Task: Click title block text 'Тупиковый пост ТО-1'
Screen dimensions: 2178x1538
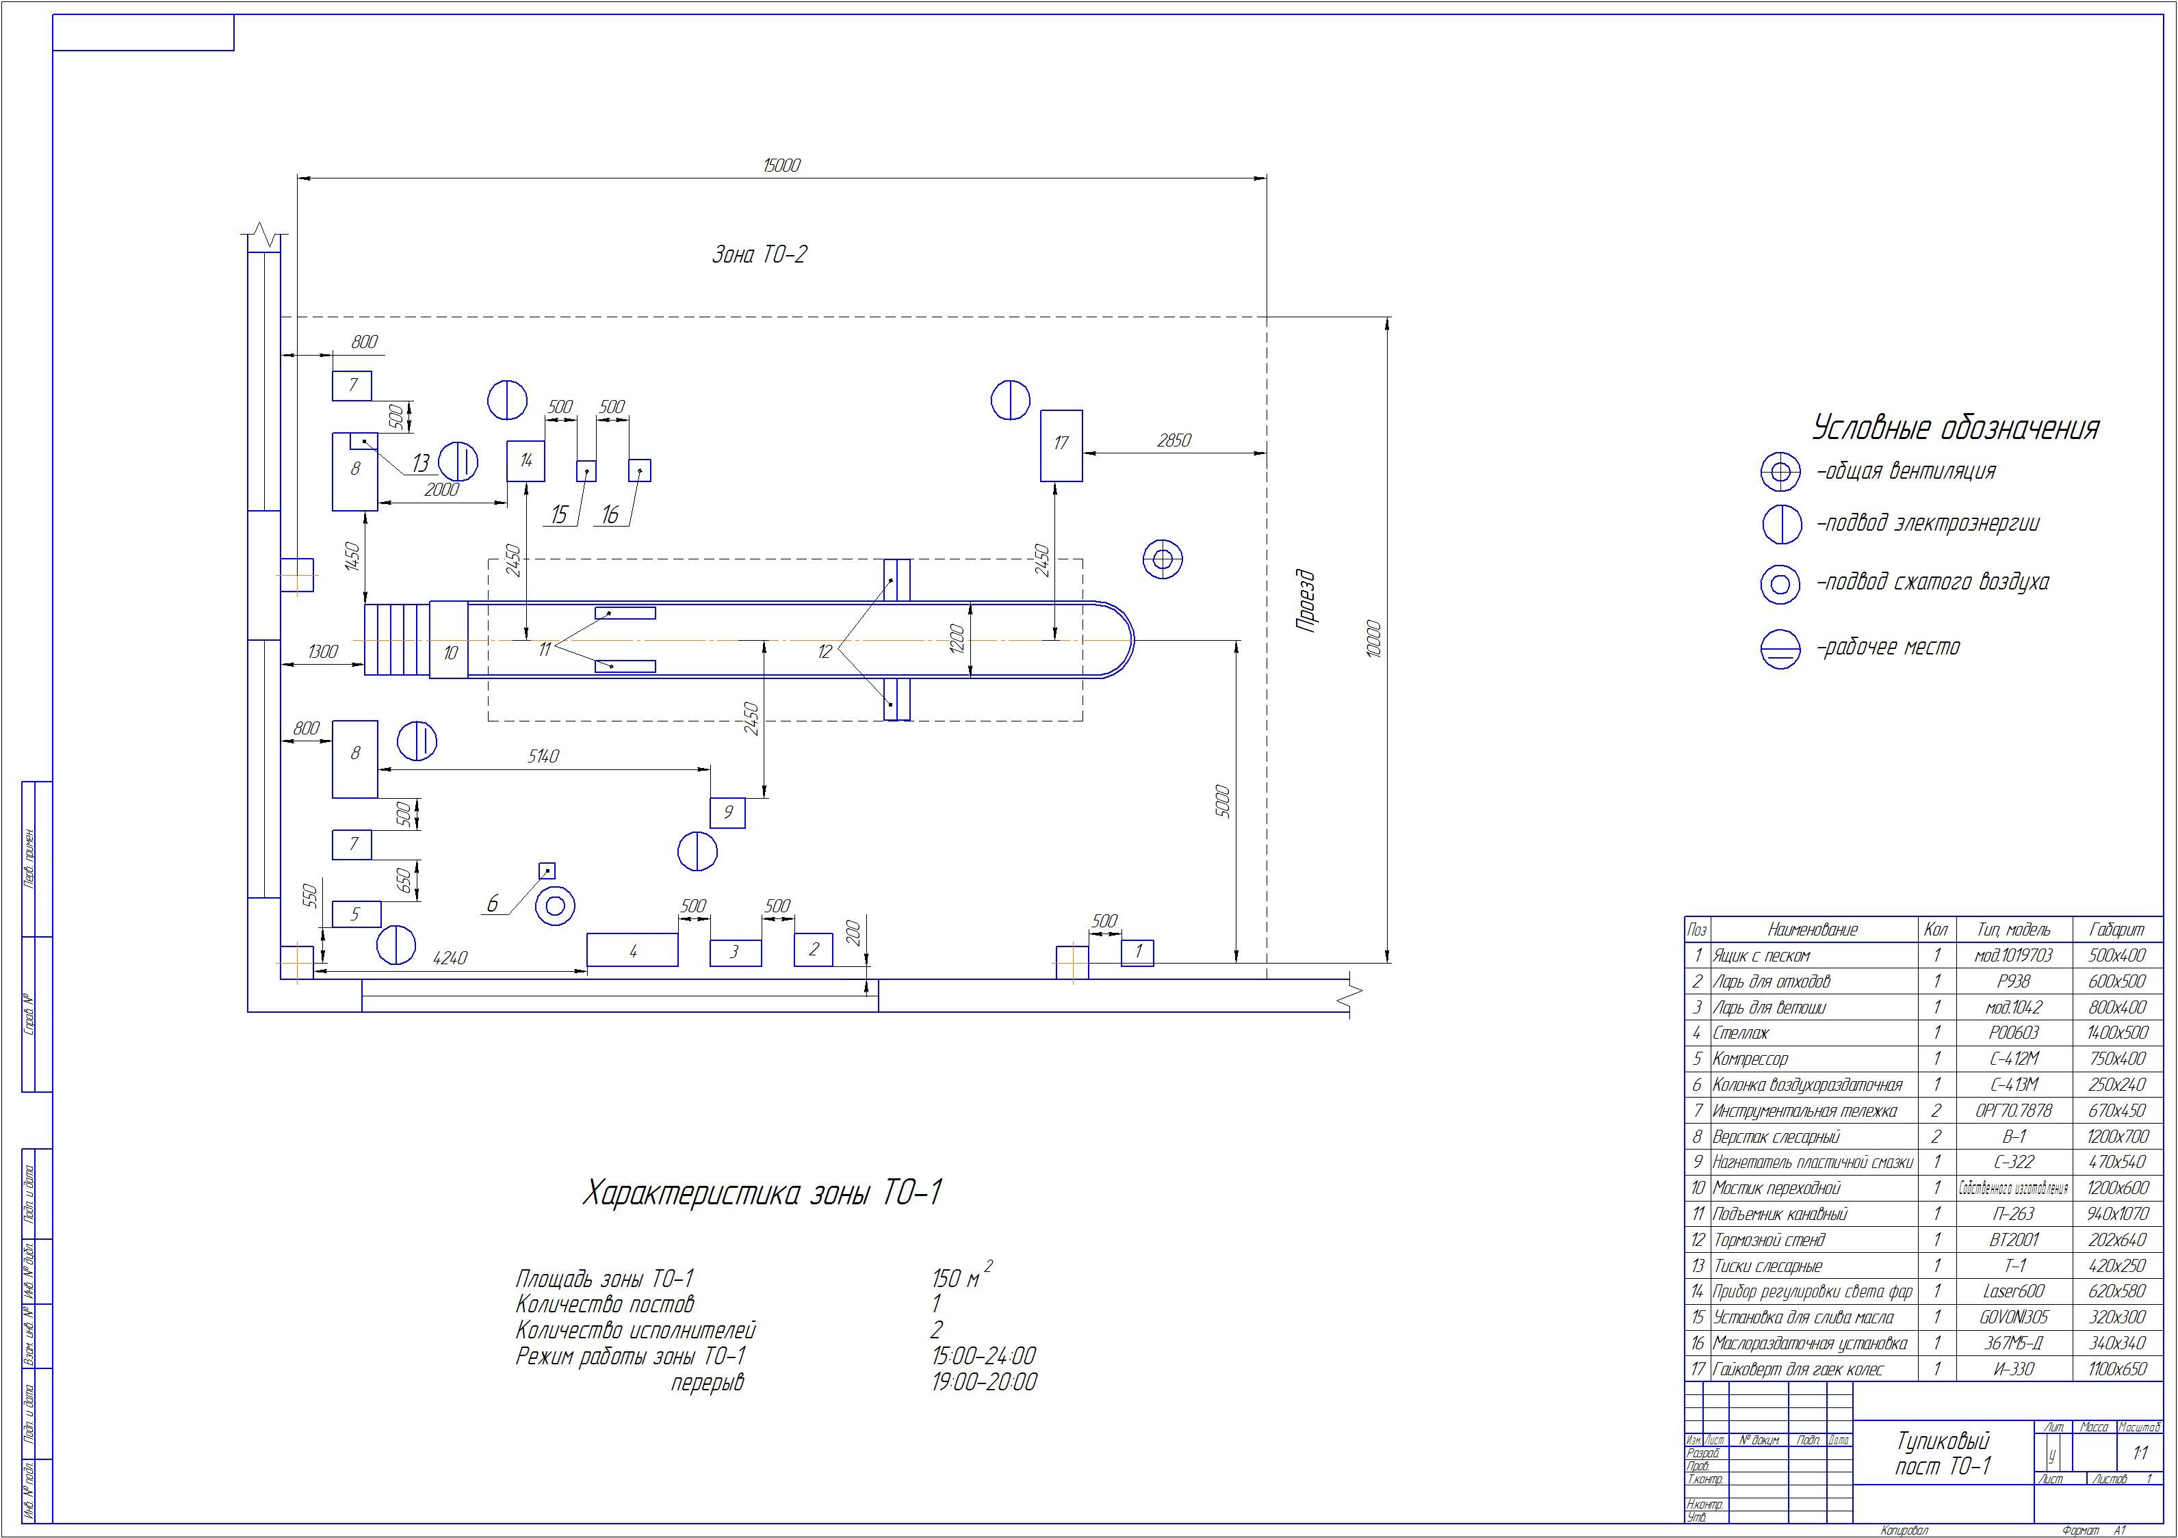Action: coord(1942,1454)
